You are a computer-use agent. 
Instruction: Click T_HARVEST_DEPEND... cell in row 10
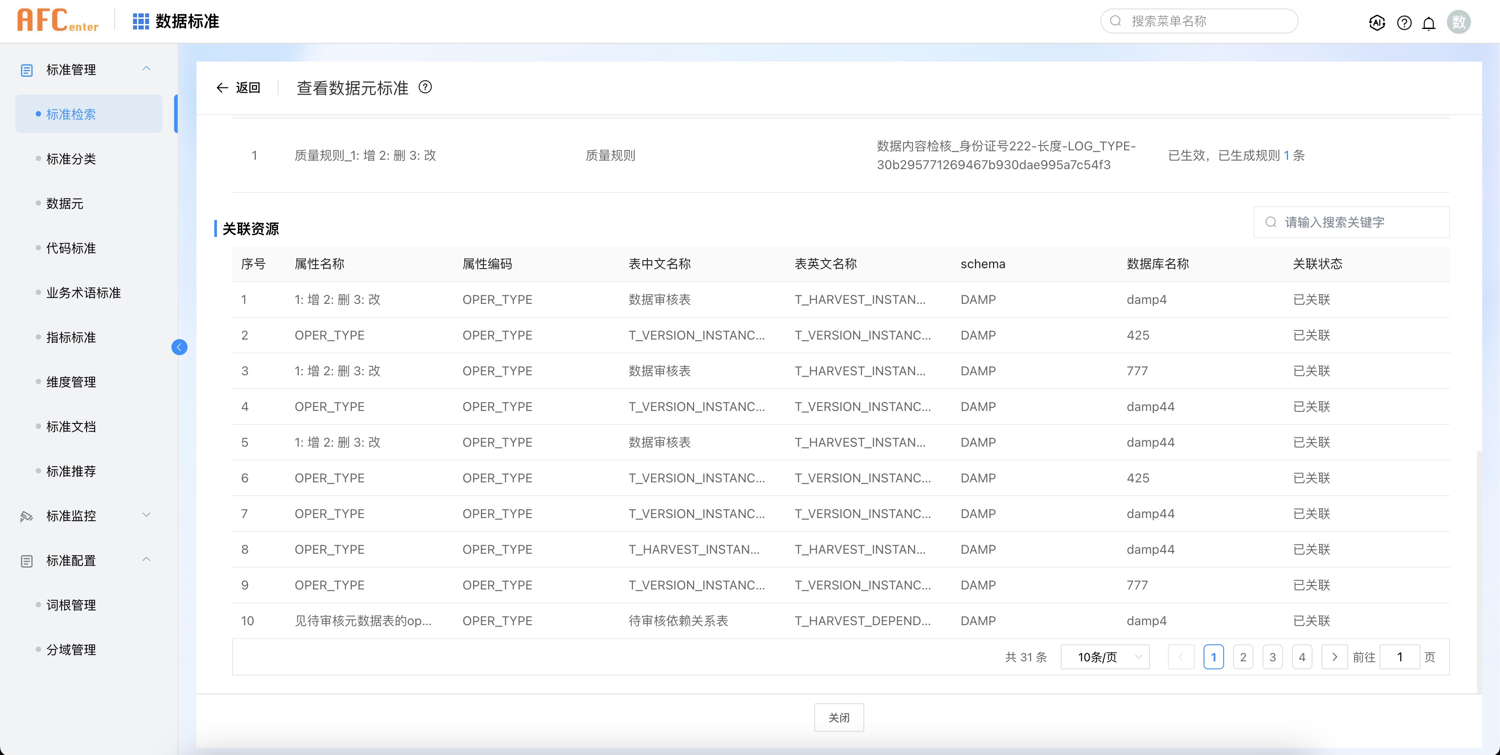pyautogui.click(x=863, y=621)
